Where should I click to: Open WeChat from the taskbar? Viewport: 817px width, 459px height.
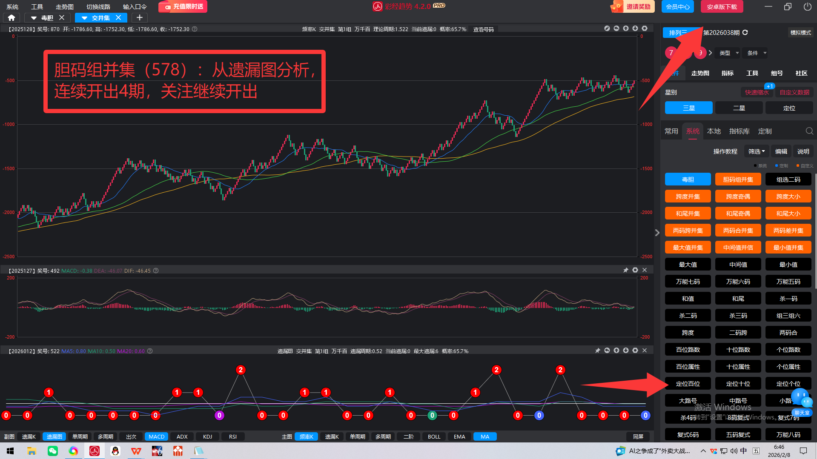(x=53, y=451)
